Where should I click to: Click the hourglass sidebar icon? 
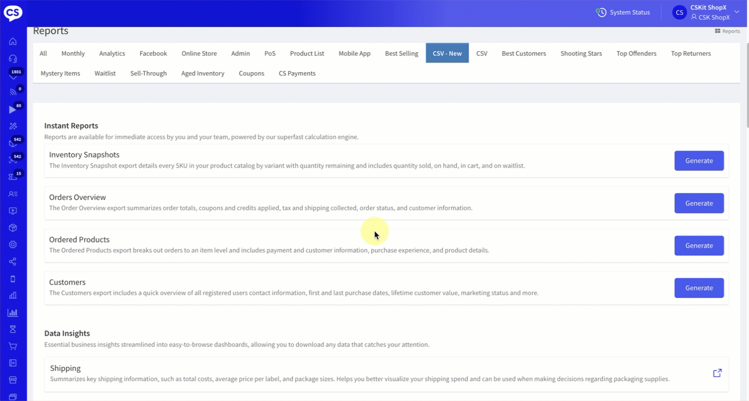[13, 329]
